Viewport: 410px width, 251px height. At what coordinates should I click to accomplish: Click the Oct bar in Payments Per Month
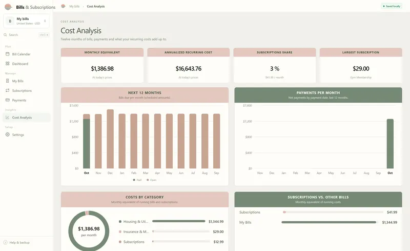(390, 144)
